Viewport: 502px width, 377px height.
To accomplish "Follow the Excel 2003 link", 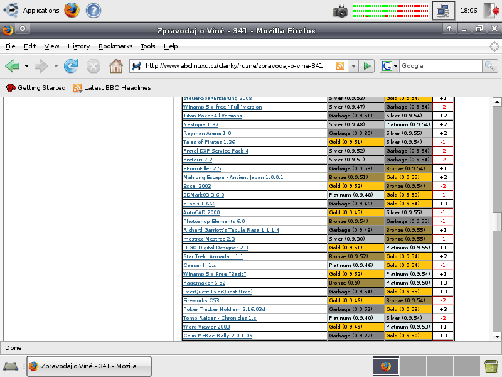I will pos(197,186).
